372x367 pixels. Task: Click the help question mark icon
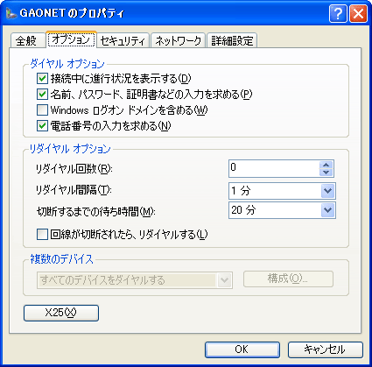[x=338, y=13]
